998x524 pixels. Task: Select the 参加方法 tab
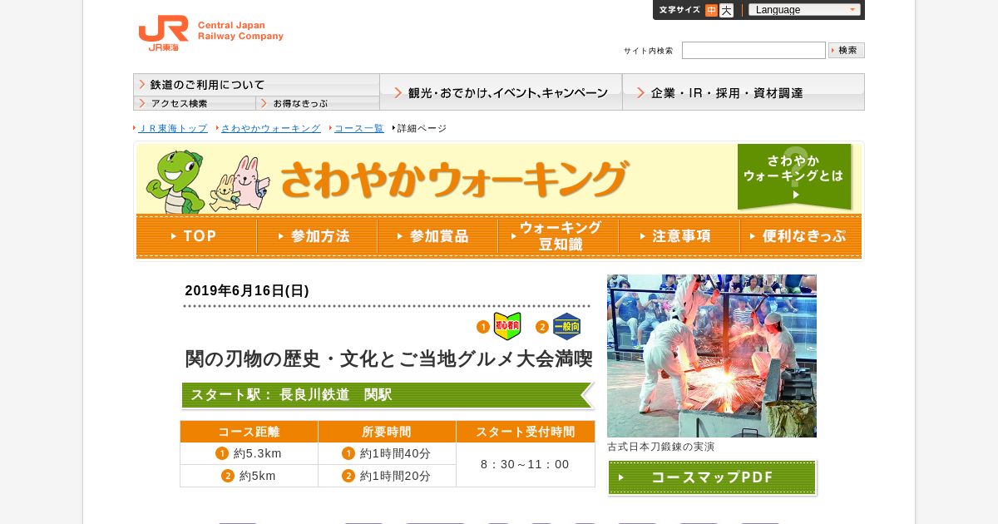coord(317,236)
